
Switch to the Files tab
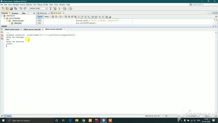pyautogui.click(x=24, y=13)
